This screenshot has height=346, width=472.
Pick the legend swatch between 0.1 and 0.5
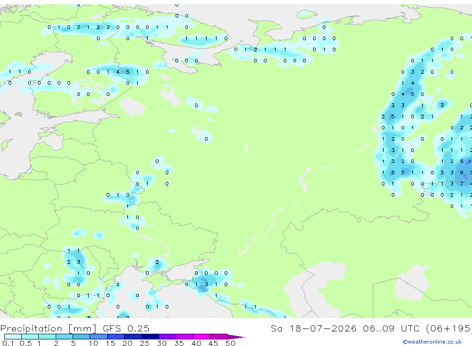(x=13, y=337)
